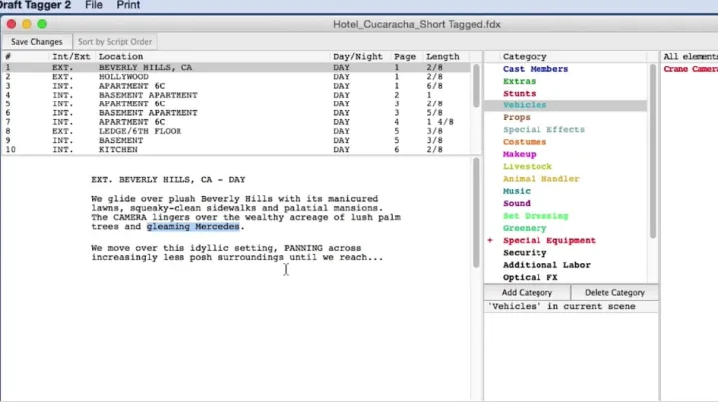Click the Delete Category button
Viewport: 718px width, 402px height.
point(614,293)
